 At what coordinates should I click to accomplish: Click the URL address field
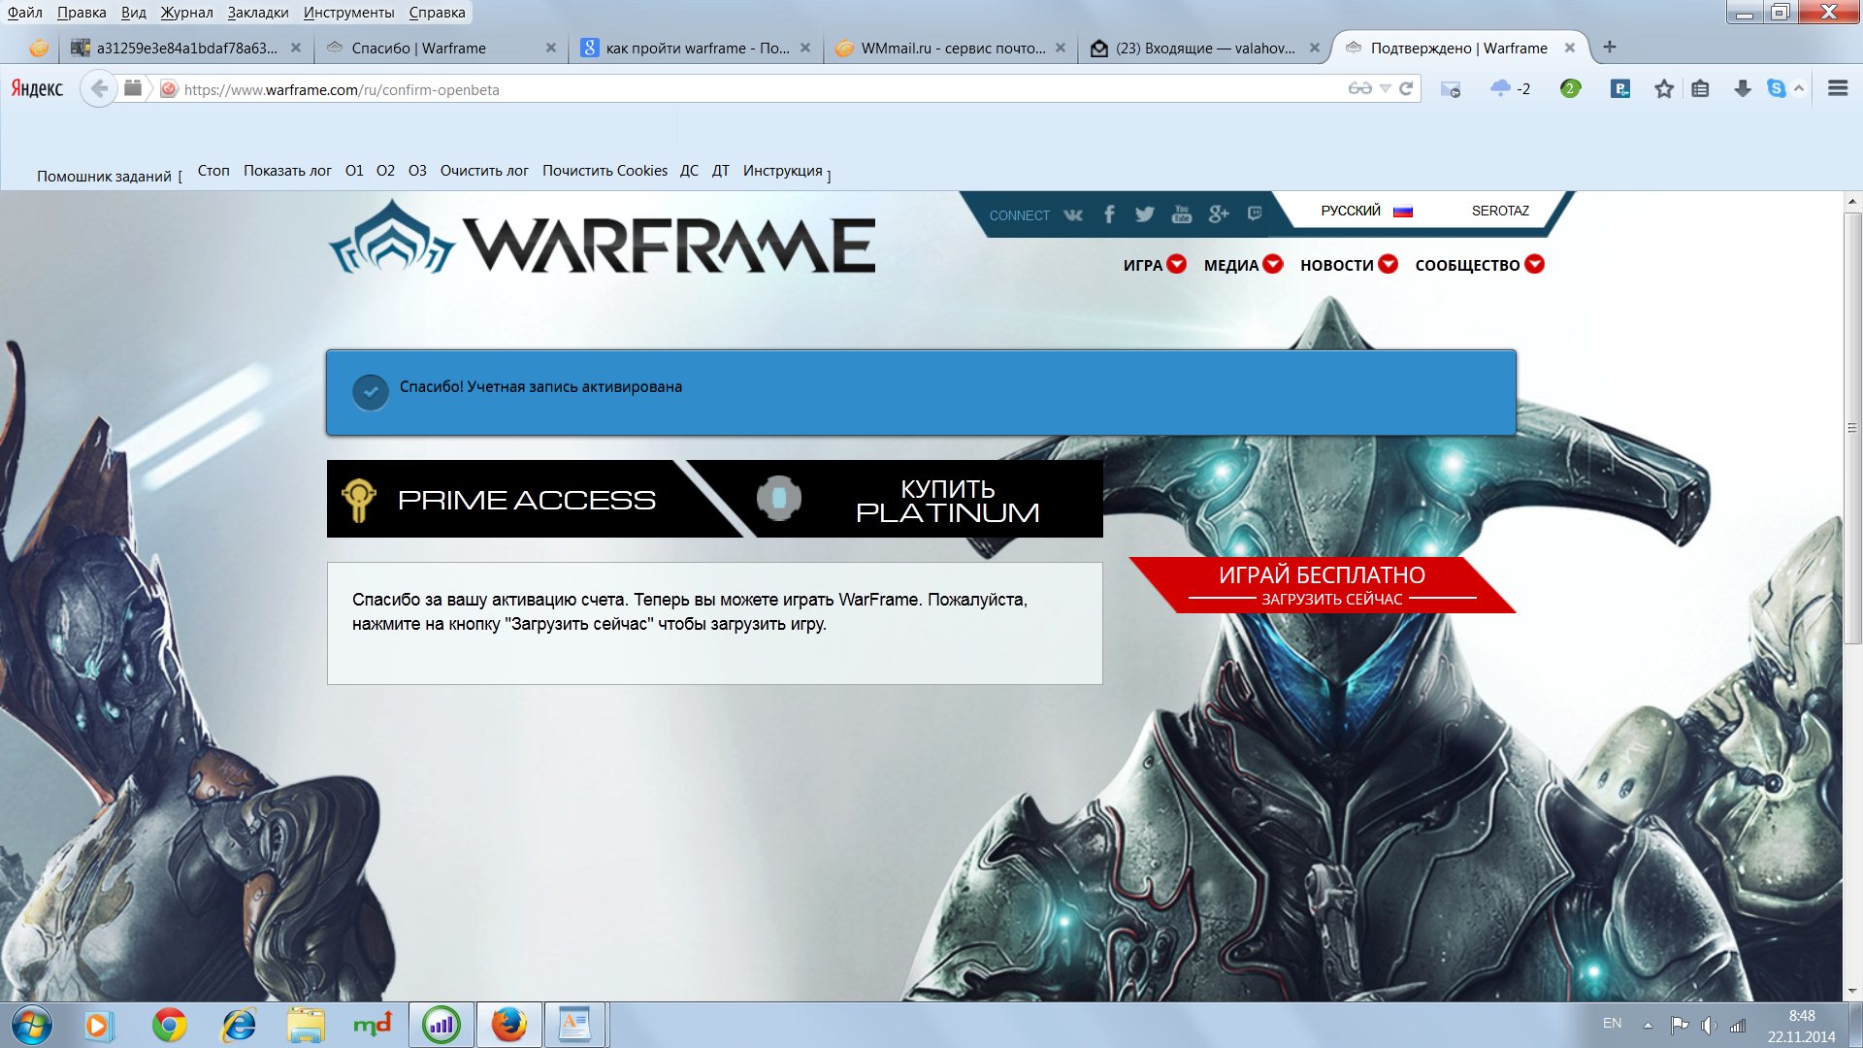click(757, 89)
